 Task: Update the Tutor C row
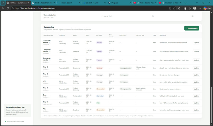(196, 75)
